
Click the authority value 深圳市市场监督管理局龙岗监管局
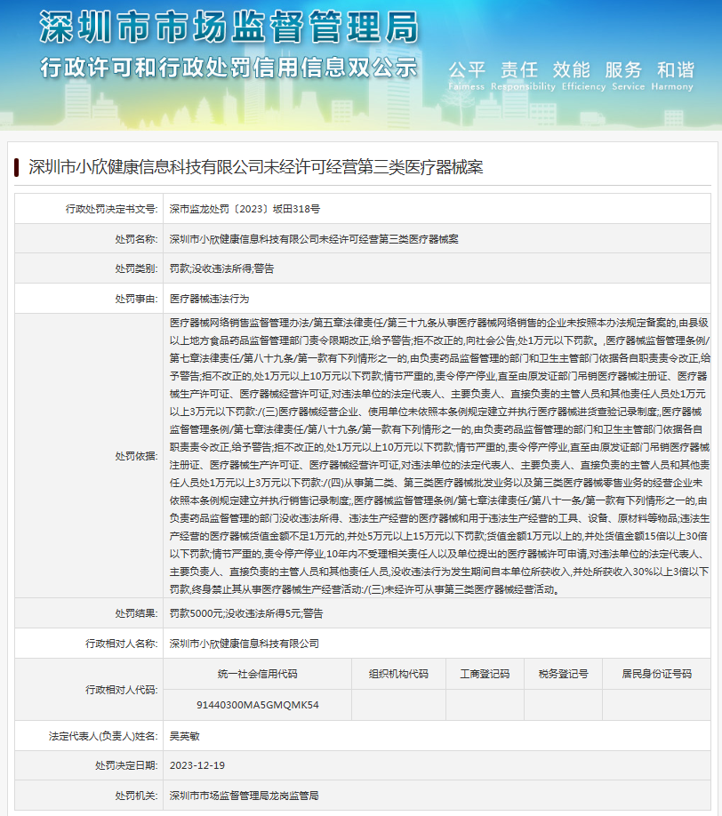[x=245, y=796]
